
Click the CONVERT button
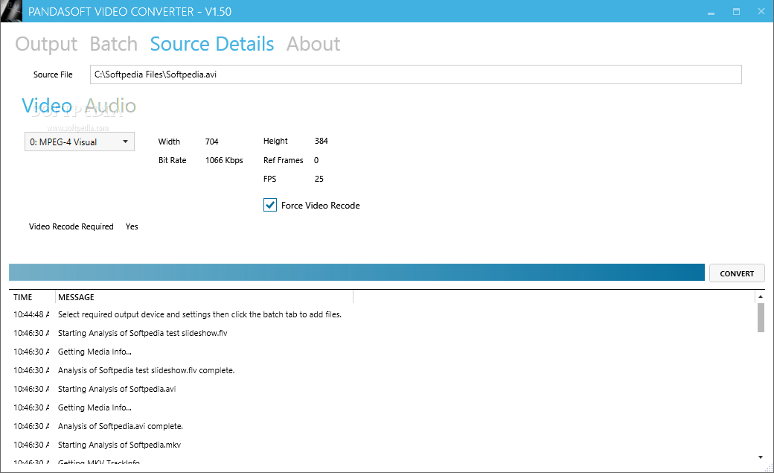pyautogui.click(x=737, y=273)
